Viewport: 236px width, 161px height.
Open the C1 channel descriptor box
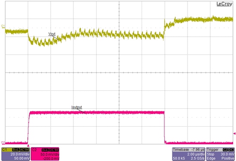pyautogui.click(x=15, y=154)
